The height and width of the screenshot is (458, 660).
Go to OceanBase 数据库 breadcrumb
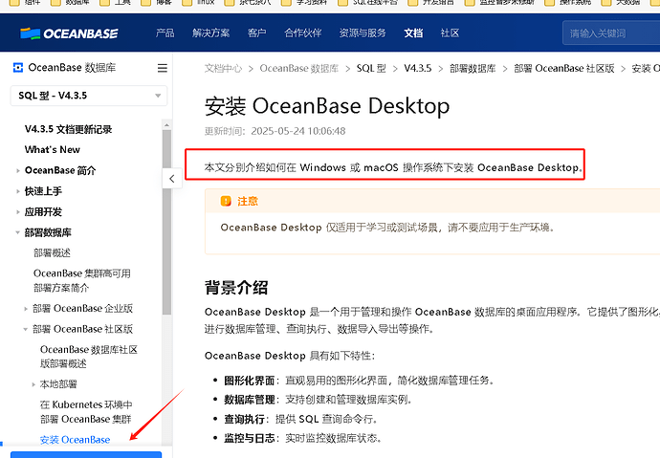[x=298, y=68]
